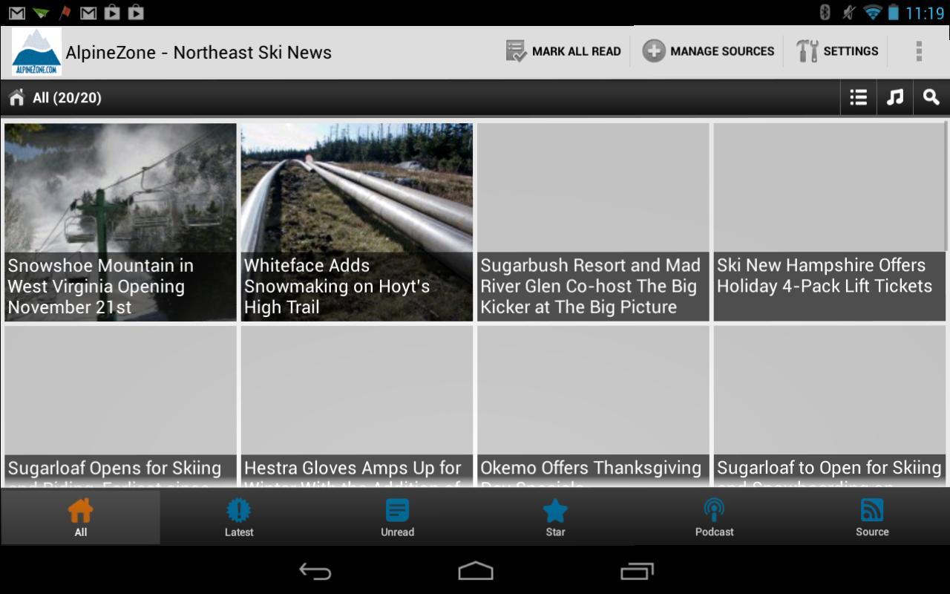This screenshot has height=594, width=950.
Task: Switch to the Source tab
Action: click(x=872, y=516)
